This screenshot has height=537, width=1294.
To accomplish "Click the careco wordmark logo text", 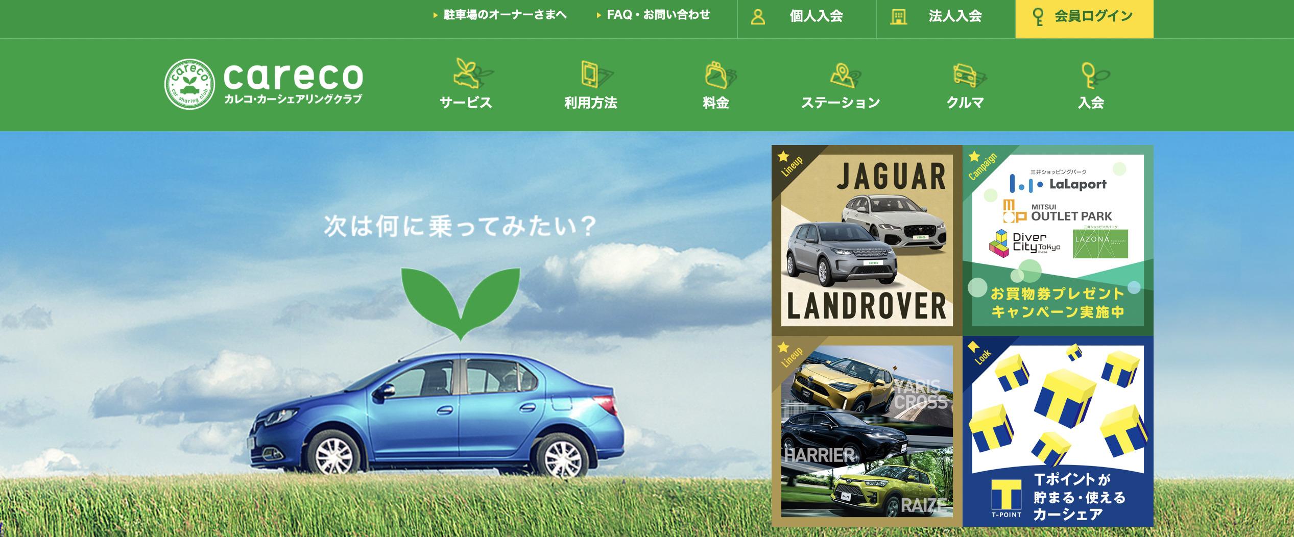I will pyautogui.click(x=293, y=77).
